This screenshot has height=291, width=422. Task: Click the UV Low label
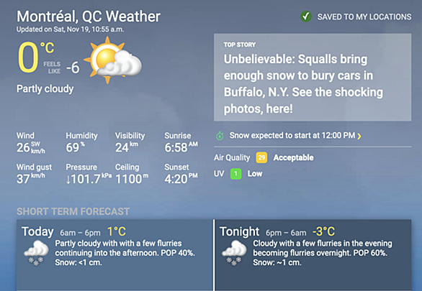[255, 174]
